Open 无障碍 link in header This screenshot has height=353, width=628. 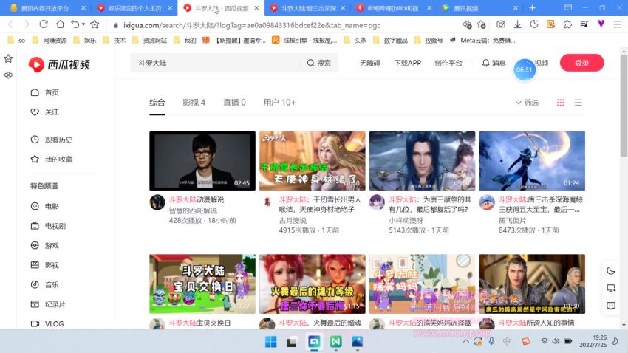click(x=369, y=63)
